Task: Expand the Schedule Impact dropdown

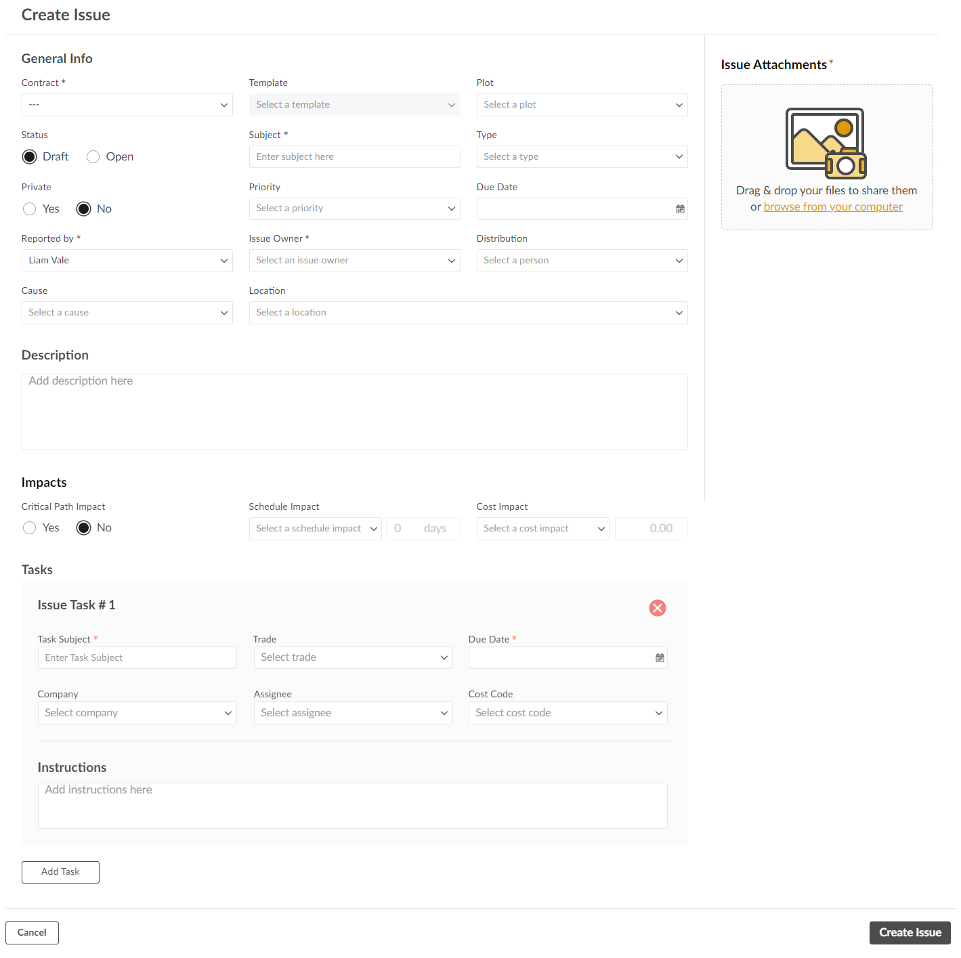Action: [316, 529]
